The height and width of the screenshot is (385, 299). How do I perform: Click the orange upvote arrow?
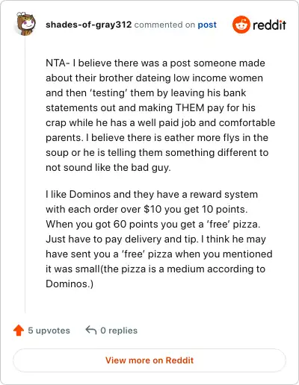coord(19,331)
